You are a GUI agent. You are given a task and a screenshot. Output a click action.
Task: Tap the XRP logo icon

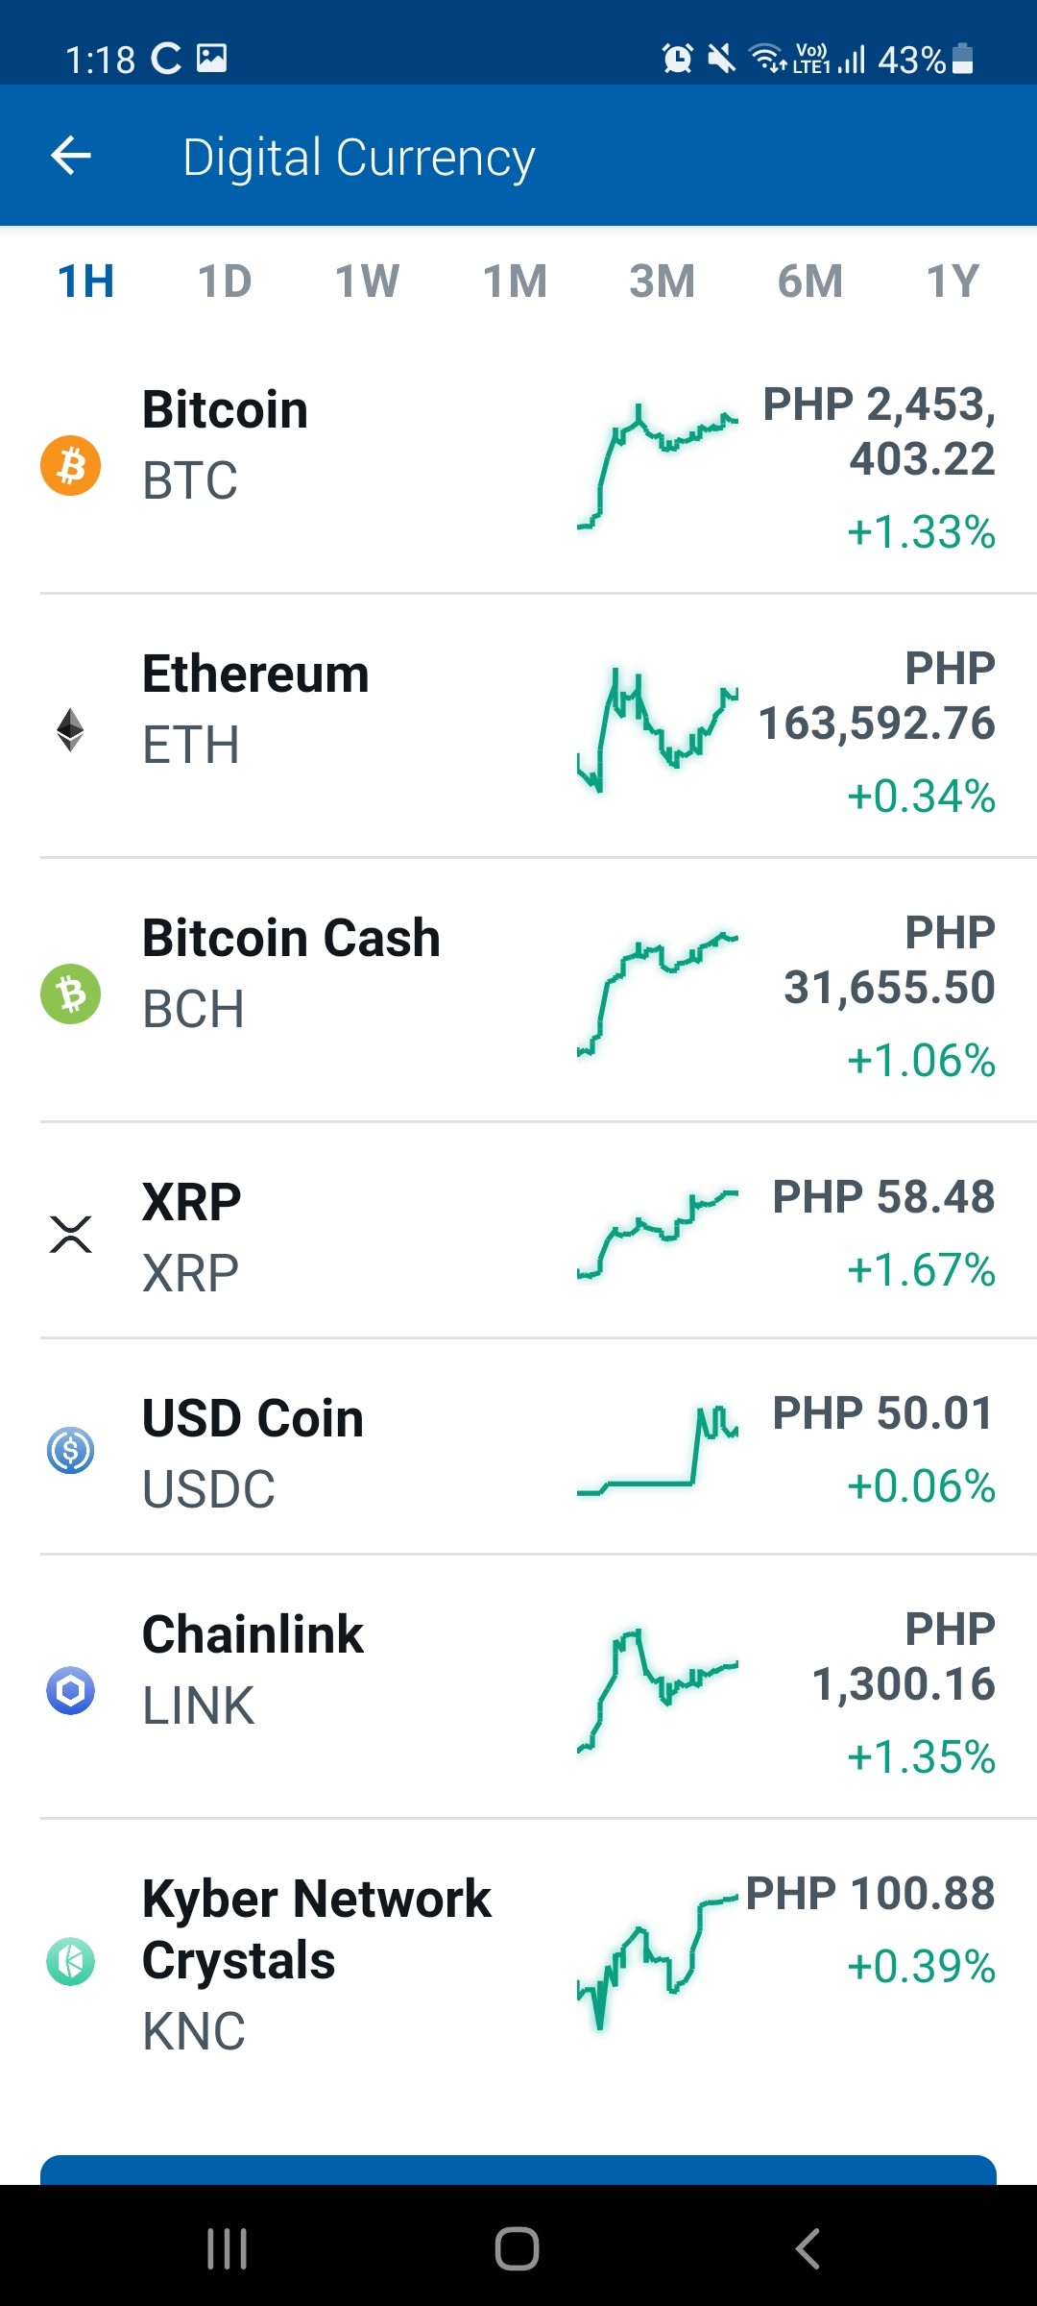70,1235
